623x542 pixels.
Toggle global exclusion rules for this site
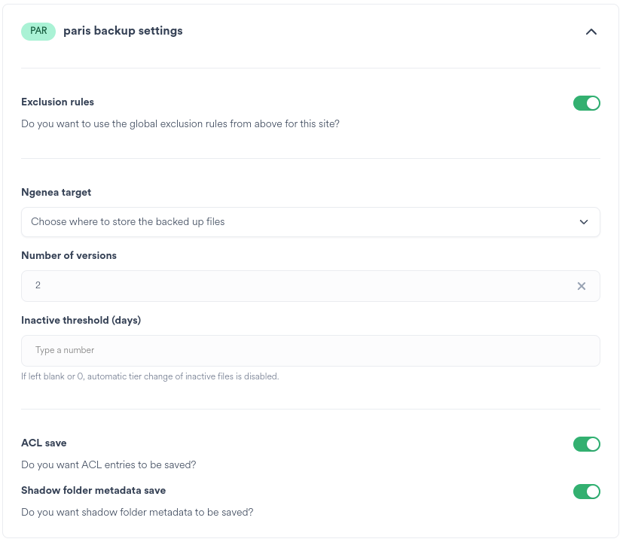tap(586, 103)
